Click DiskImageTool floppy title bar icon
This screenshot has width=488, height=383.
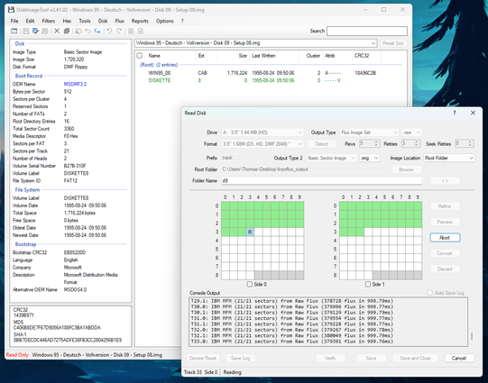tap(11, 10)
